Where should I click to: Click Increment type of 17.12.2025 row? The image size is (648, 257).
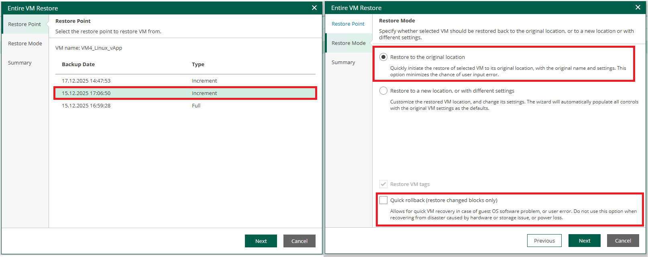pyautogui.click(x=204, y=81)
